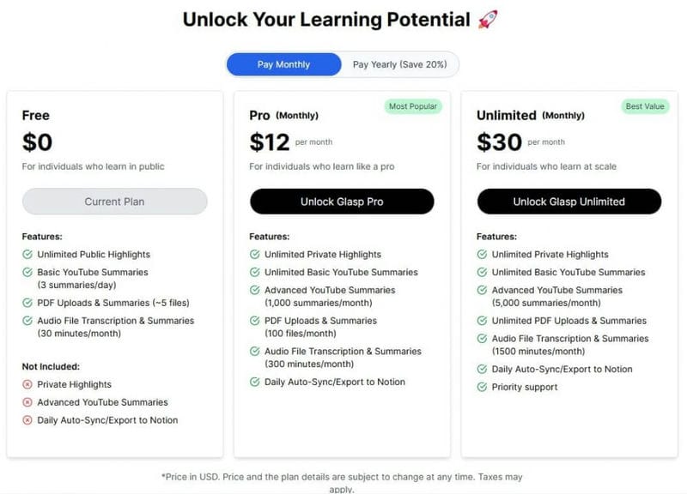Switch to Pay Yearly (Save 20%)
This screenshot has width=687, height=494.
click(x=399, y=64)
